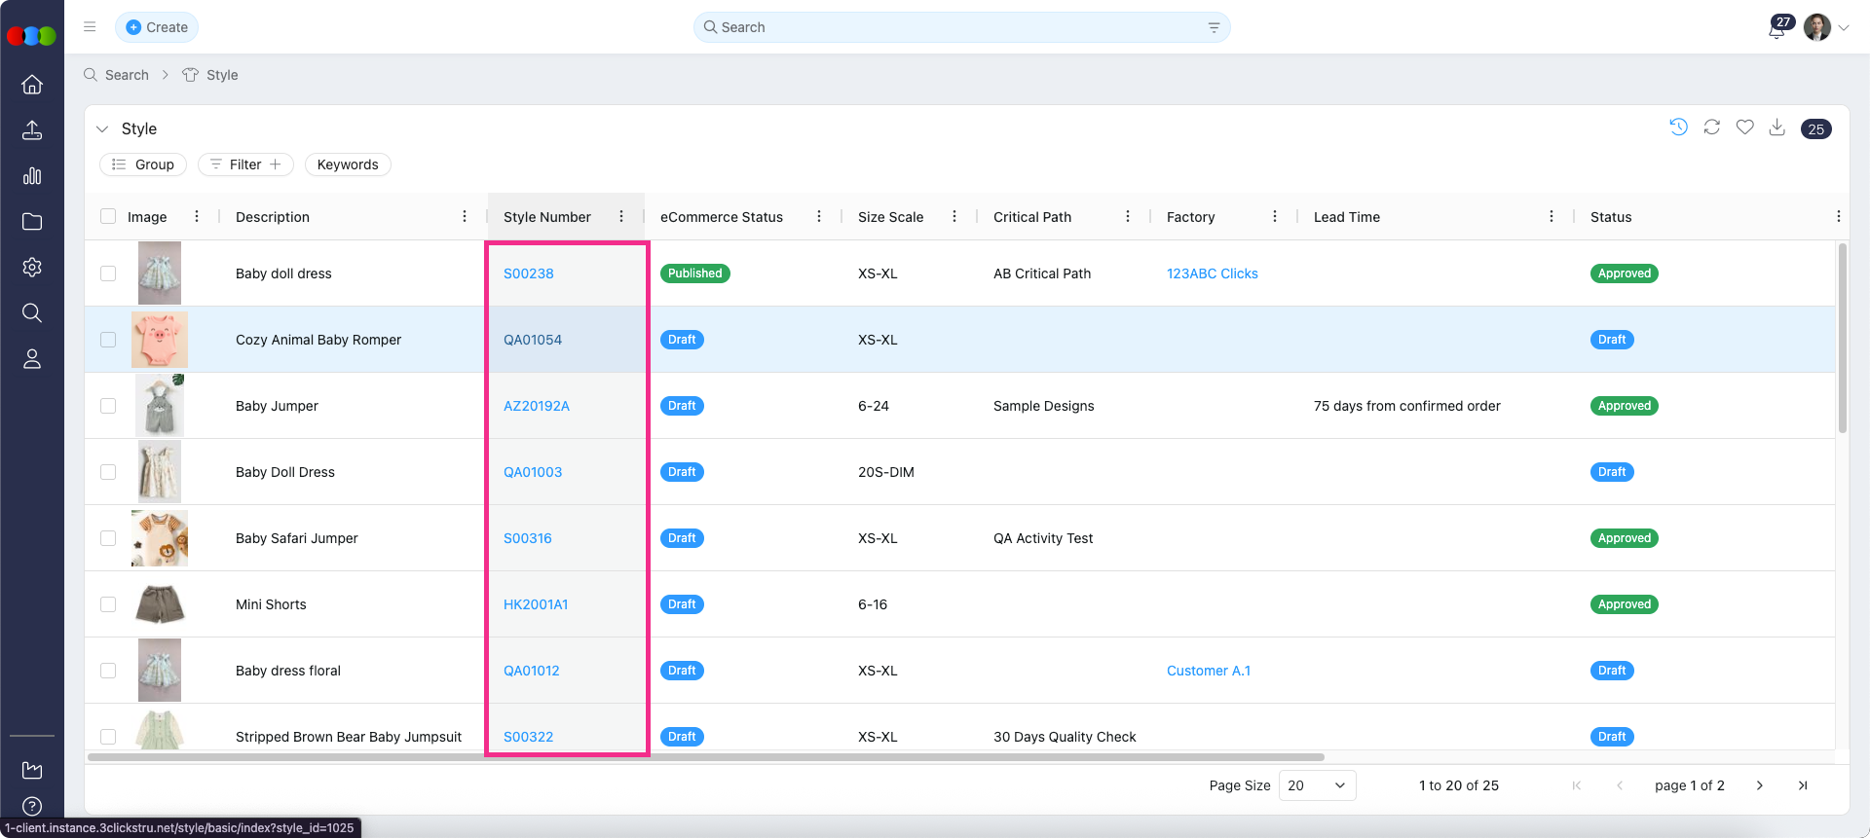Expand the user profile dropdown arrow
The image size is (1870, 838).
[x=1844, y=28]
